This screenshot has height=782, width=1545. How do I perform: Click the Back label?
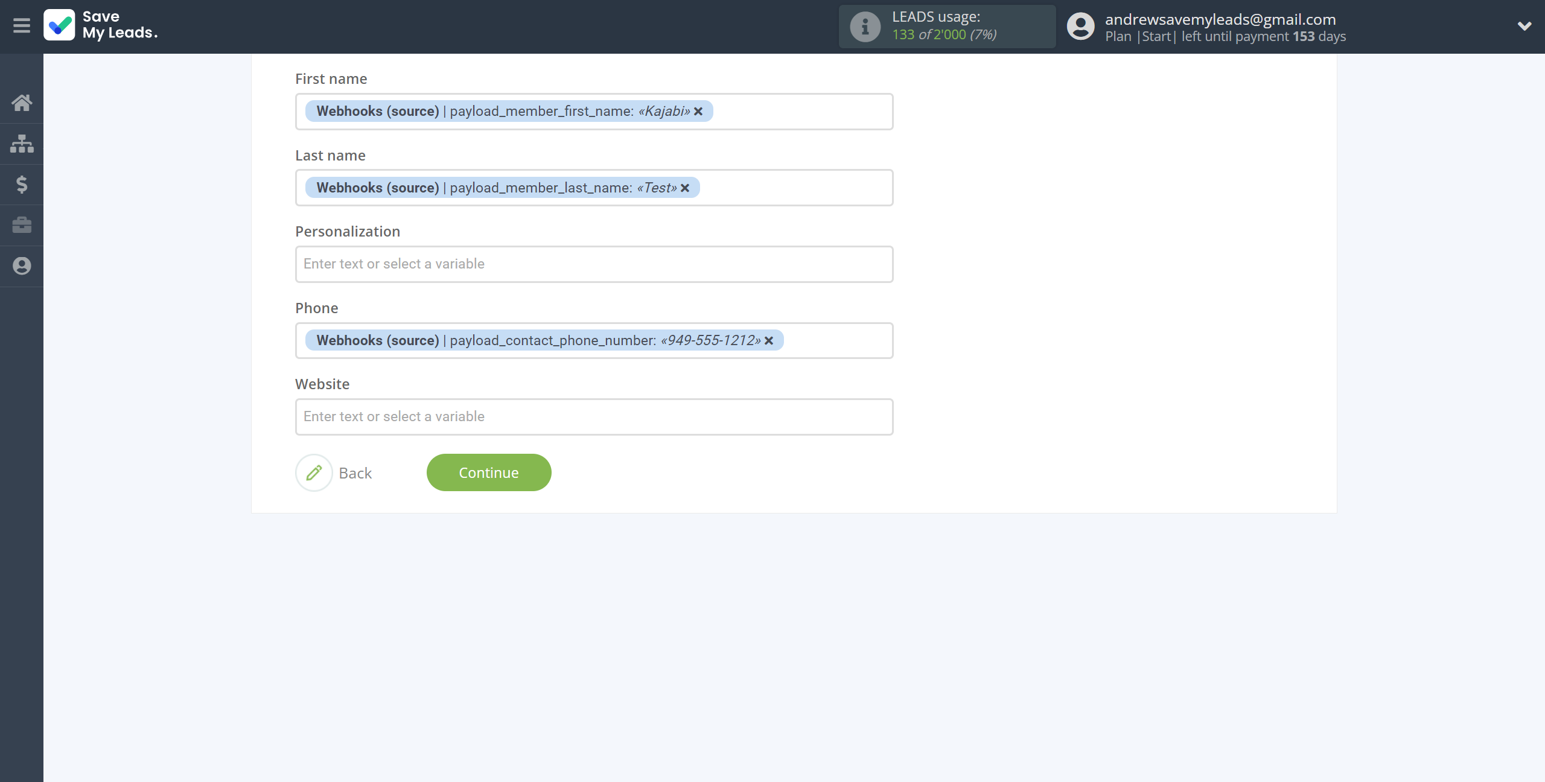[x=355, y=473]
